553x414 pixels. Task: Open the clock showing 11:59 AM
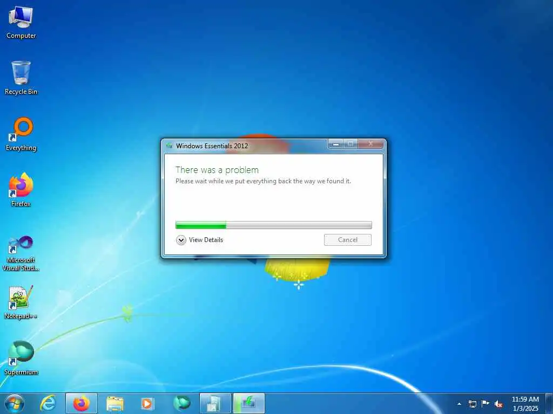(x=525, y=404)
